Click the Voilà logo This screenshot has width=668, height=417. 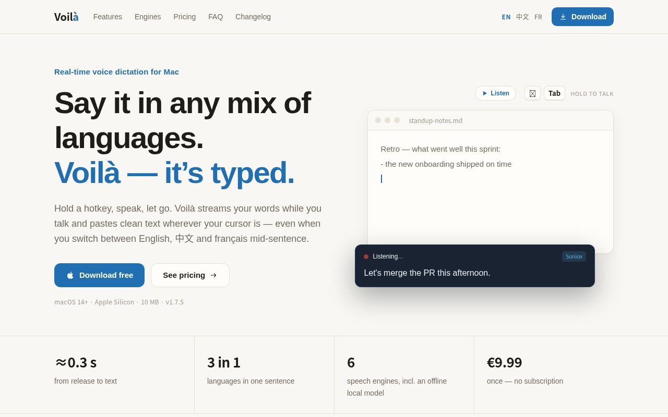(x=66, y=17)
